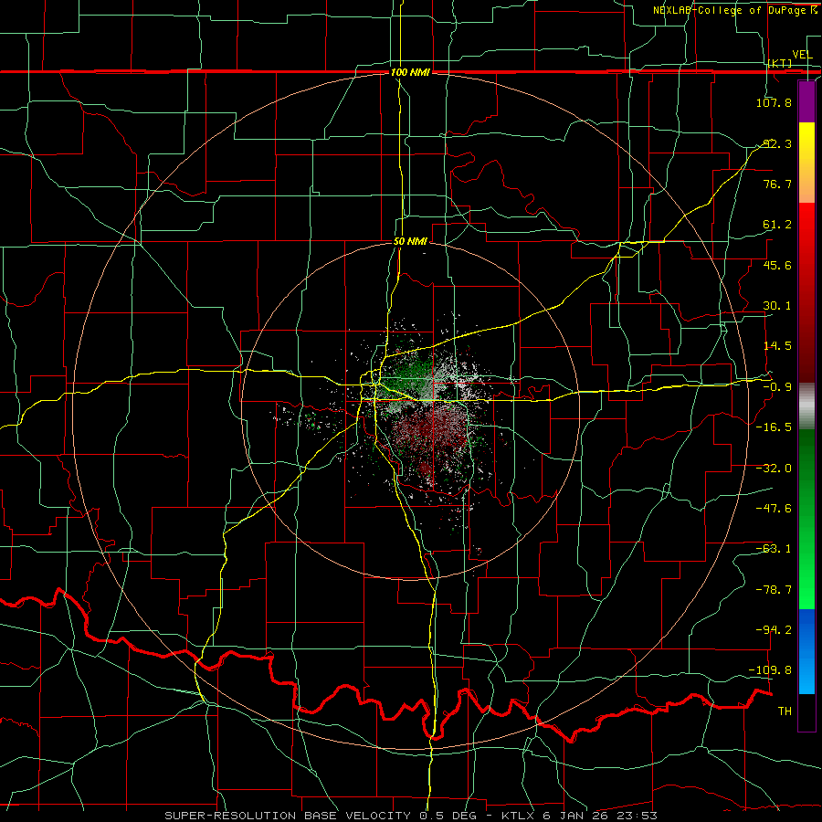Click the -78.7 velocity scale value
This screenshot has width=822, height=822.
pos(774,590)
